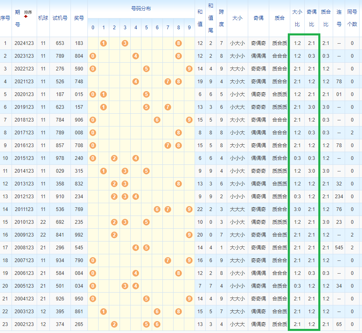The image size is (362, 333).
Task: Open period 2015123 entry
Action: coord(24,158)
